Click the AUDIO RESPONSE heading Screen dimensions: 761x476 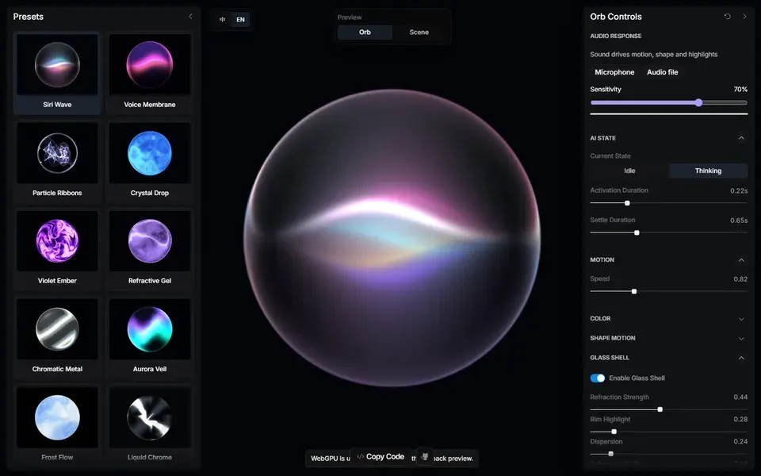click(x=615, y=36)
